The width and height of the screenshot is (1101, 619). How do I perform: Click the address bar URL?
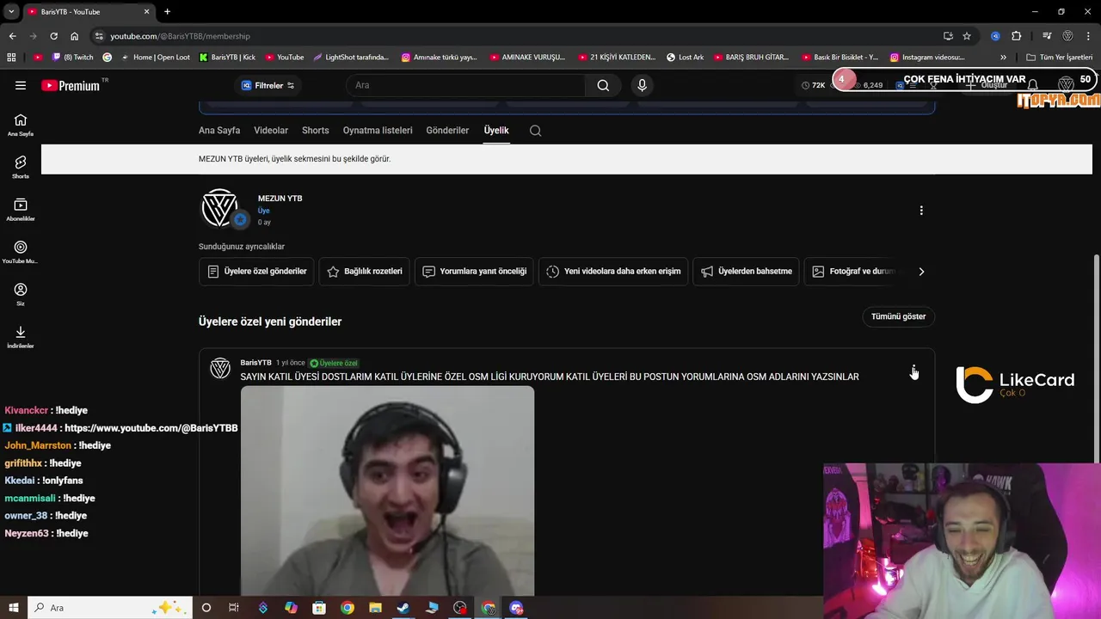(x=180, y=36)
